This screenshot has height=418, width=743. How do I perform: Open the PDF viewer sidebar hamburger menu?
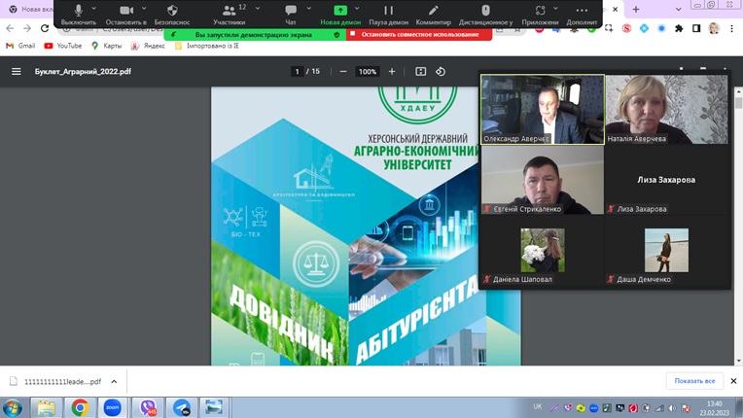pyautogui.click(x=17, y=72)
